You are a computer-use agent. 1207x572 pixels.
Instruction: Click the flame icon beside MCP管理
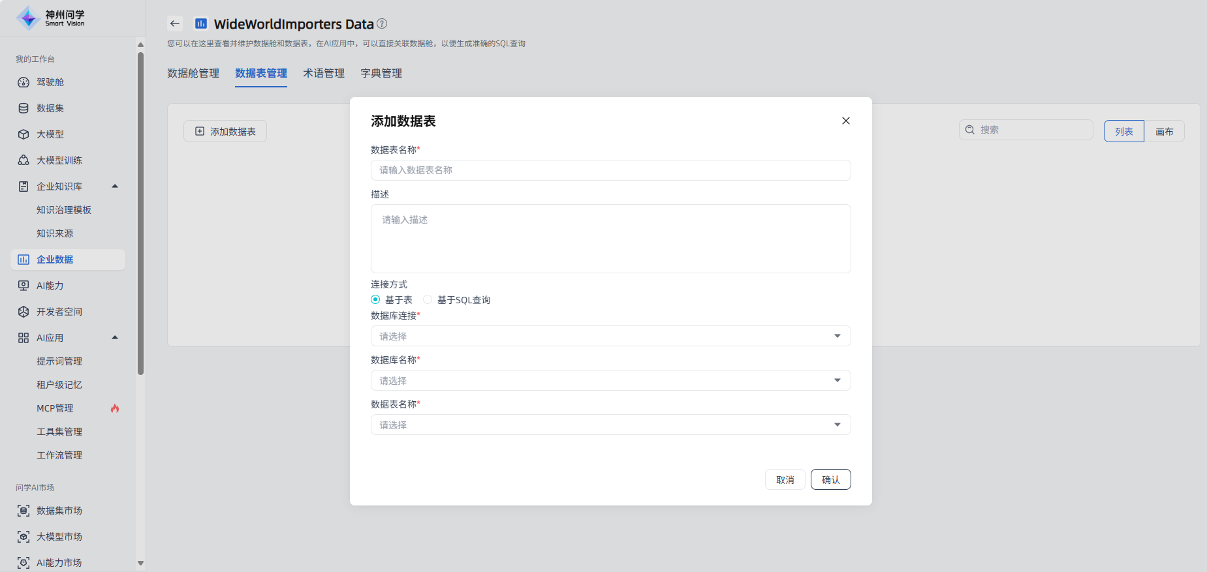[115, 408]
